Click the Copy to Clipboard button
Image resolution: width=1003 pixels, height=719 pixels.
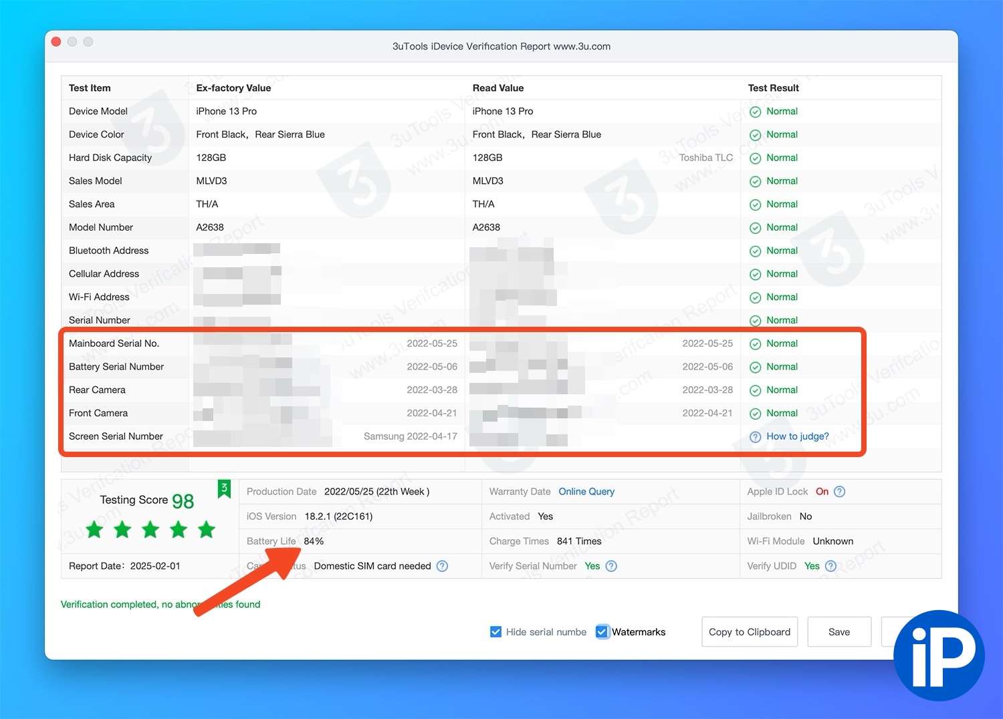[x=750, y=631]
